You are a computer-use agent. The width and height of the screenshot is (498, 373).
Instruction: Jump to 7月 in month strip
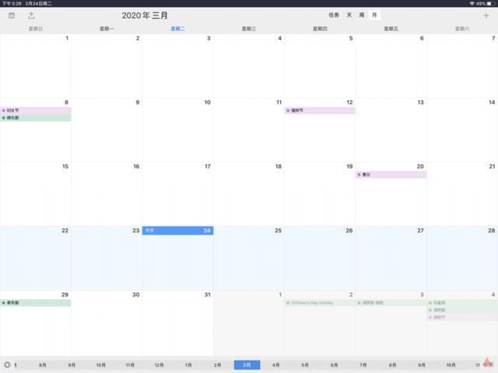(363, 364)
